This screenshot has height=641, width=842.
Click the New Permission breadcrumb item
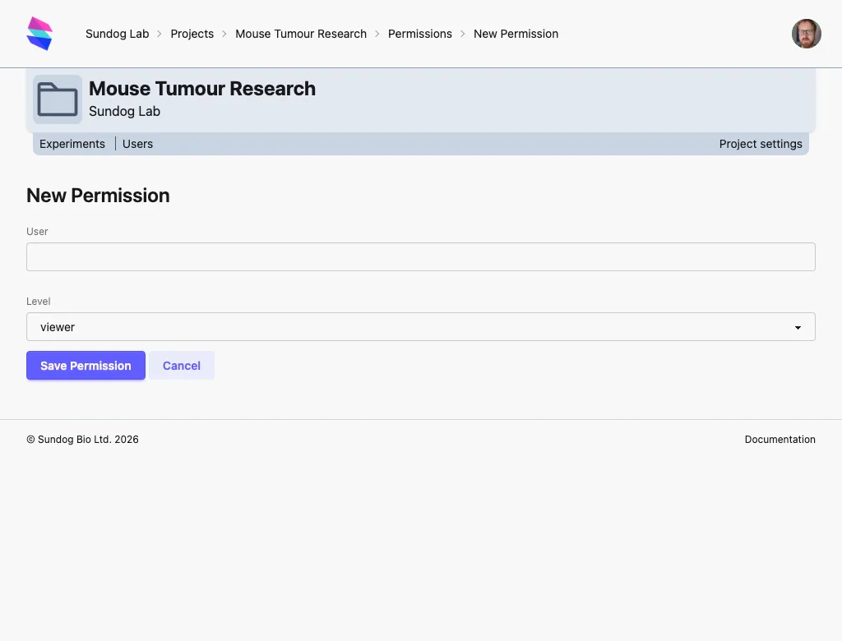click(x=516, y=34)
